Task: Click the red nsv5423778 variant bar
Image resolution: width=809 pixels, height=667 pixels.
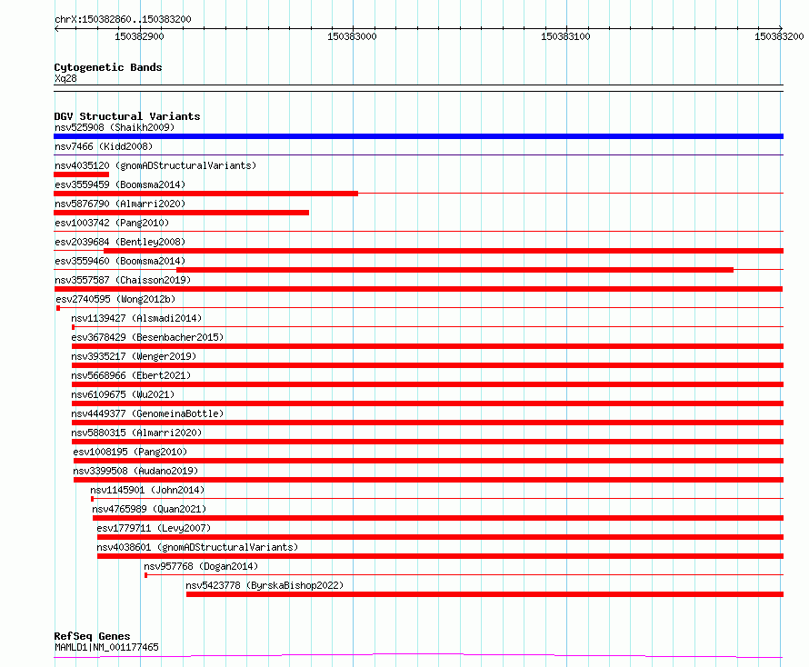Action: pyautogui.click(x=485, y=594)
